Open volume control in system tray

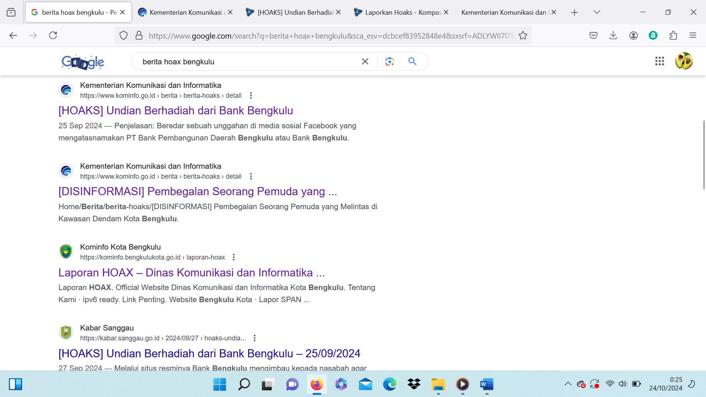(x=623, y=384)
